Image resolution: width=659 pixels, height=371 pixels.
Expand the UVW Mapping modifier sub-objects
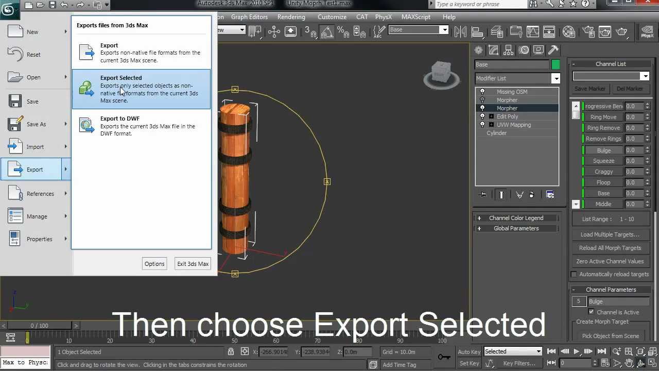point(491,125)
